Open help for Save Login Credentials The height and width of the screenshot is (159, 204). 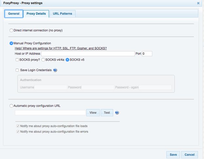coord(55,70)
